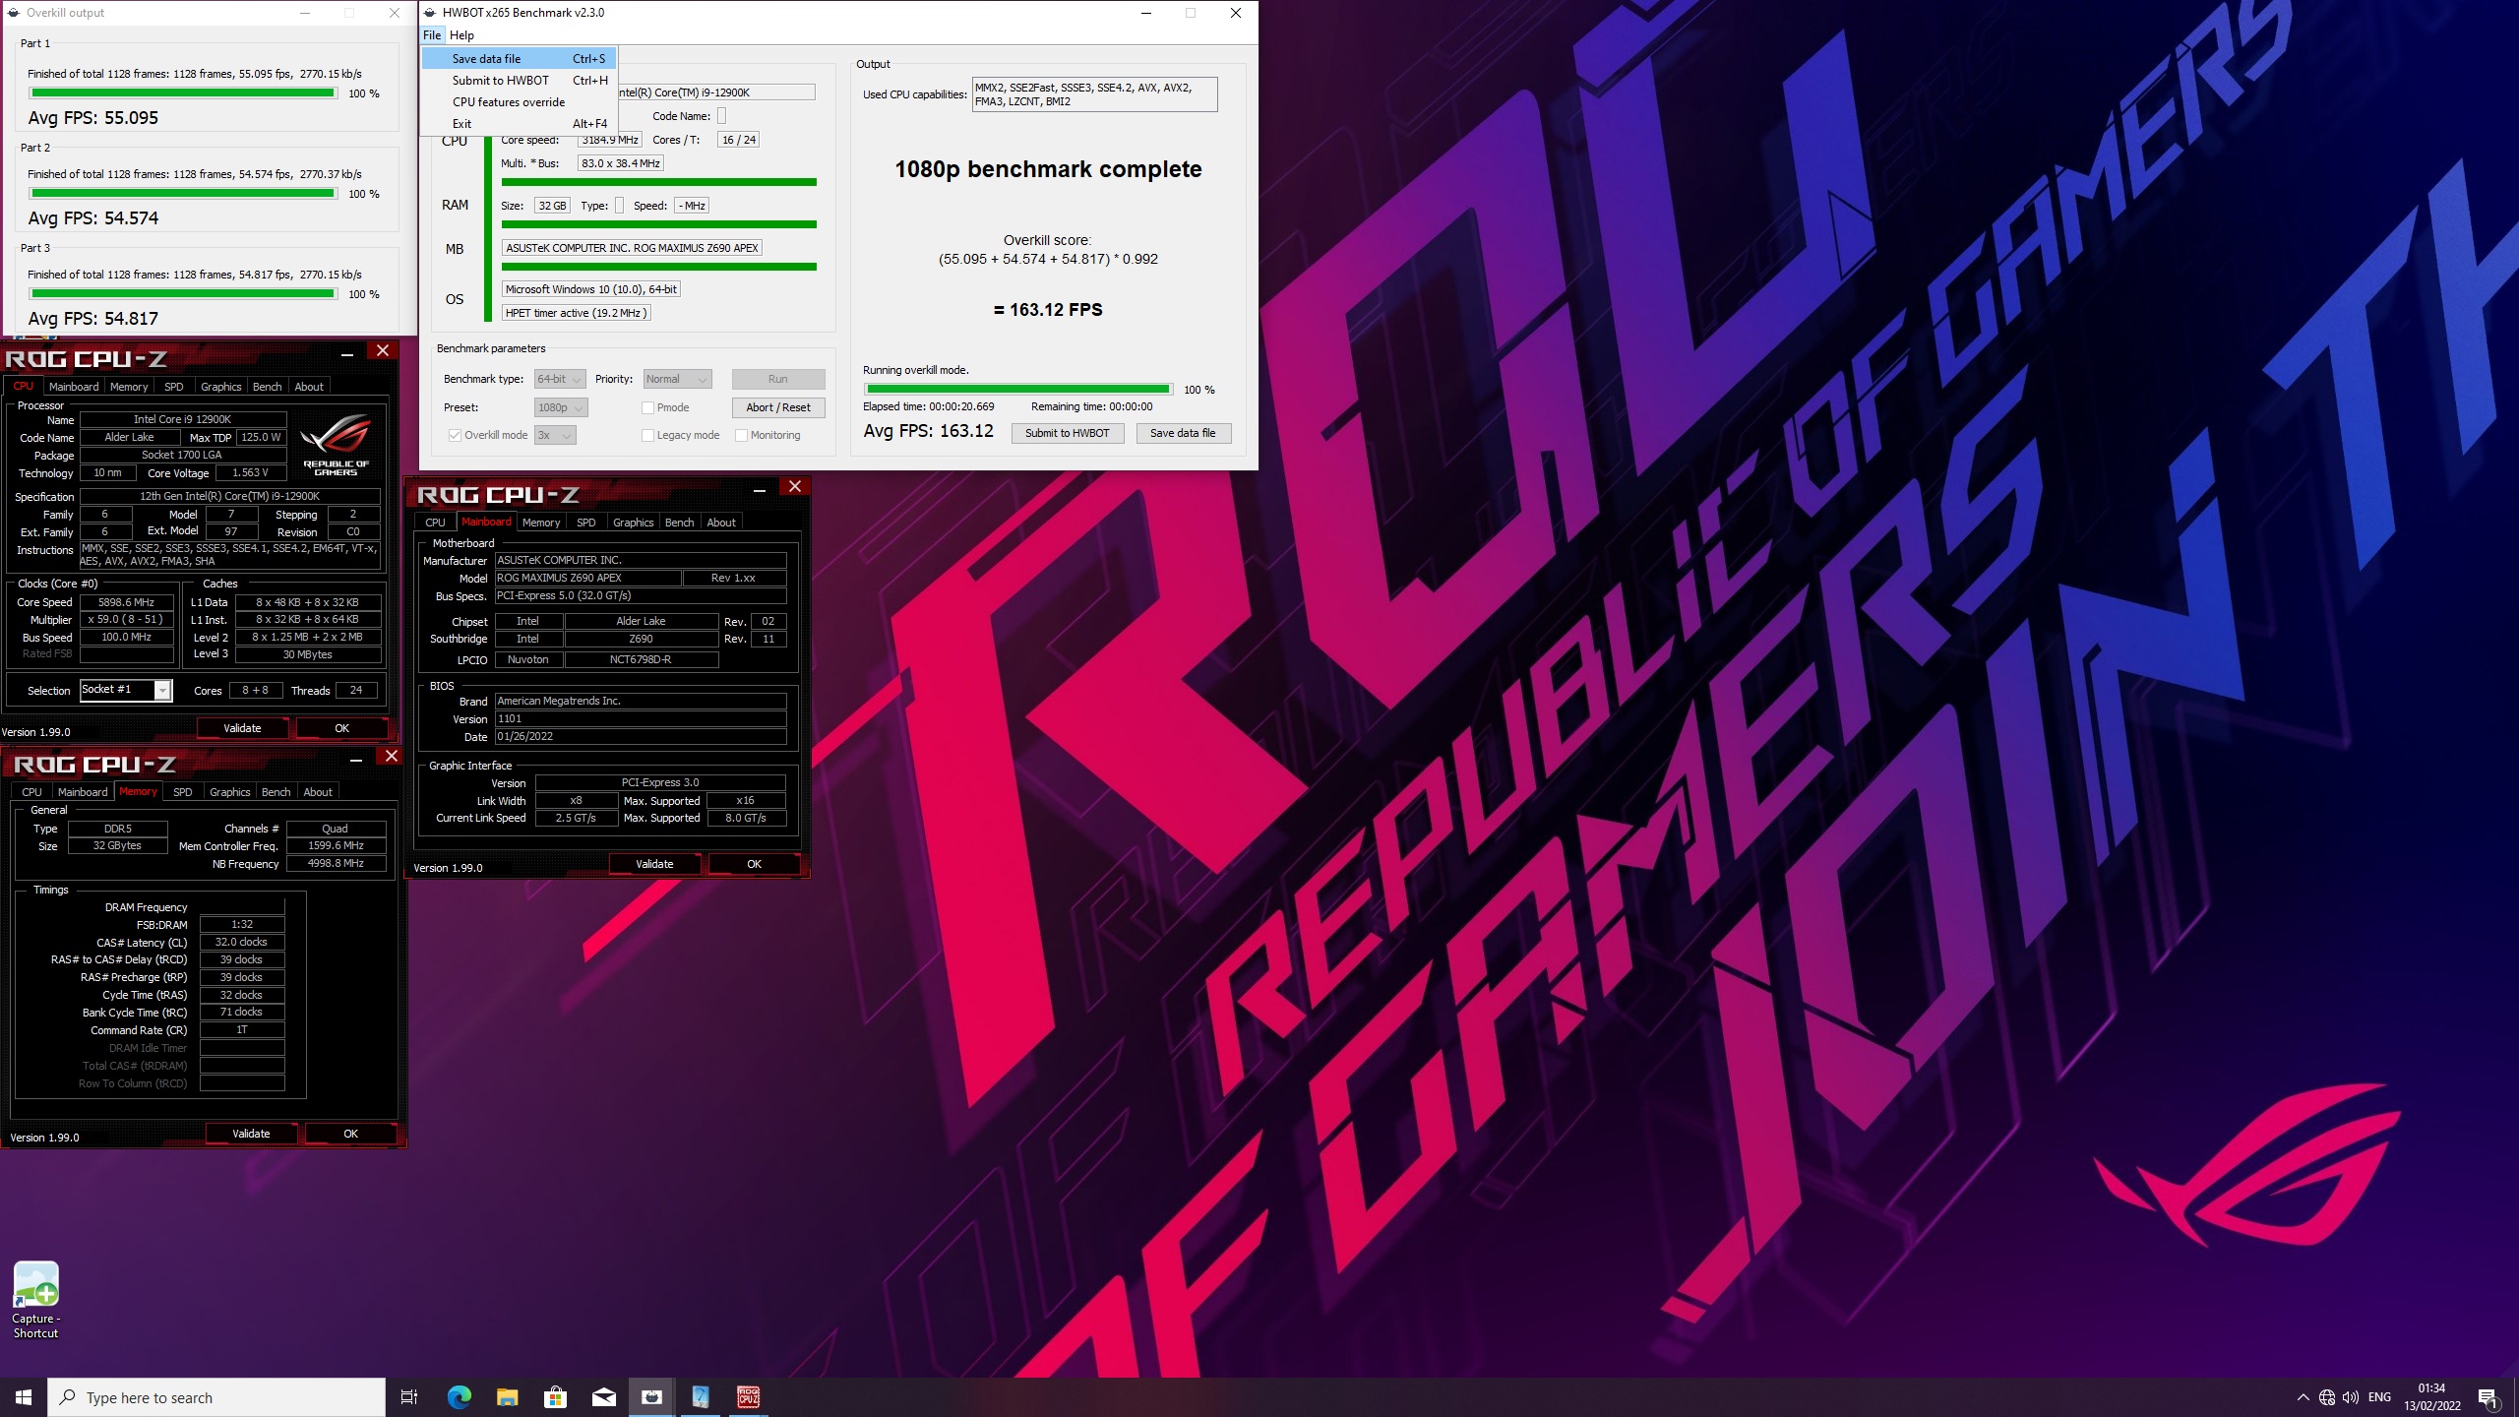This screenshot has height=1417, width=2519.
Task: Click the Code Name field in HWBOT
Action: tap(721, 116)
